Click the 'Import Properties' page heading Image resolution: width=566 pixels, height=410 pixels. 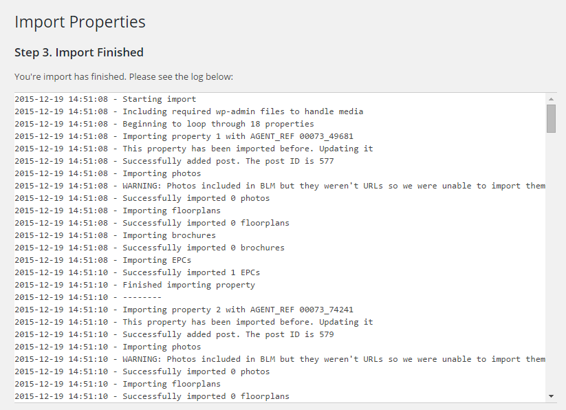point(80,22)
